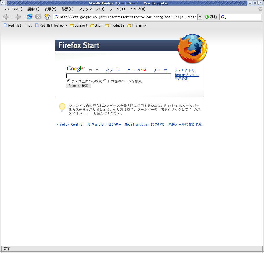Select 日本語のページを検索 radio button
264x253 pixels.
click(105, 81)
